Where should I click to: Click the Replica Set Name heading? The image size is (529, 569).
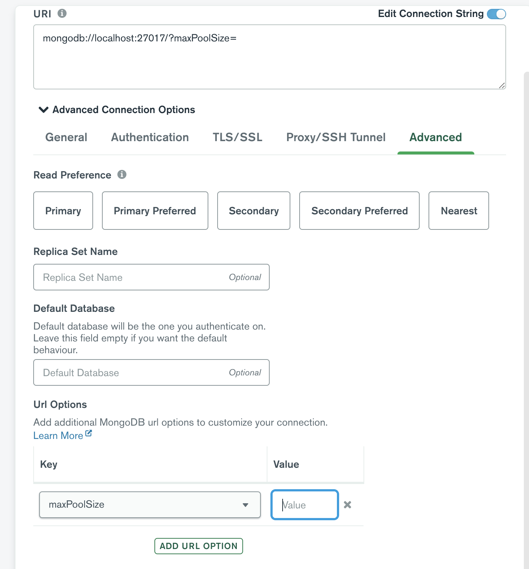click(x=76, y=252)
